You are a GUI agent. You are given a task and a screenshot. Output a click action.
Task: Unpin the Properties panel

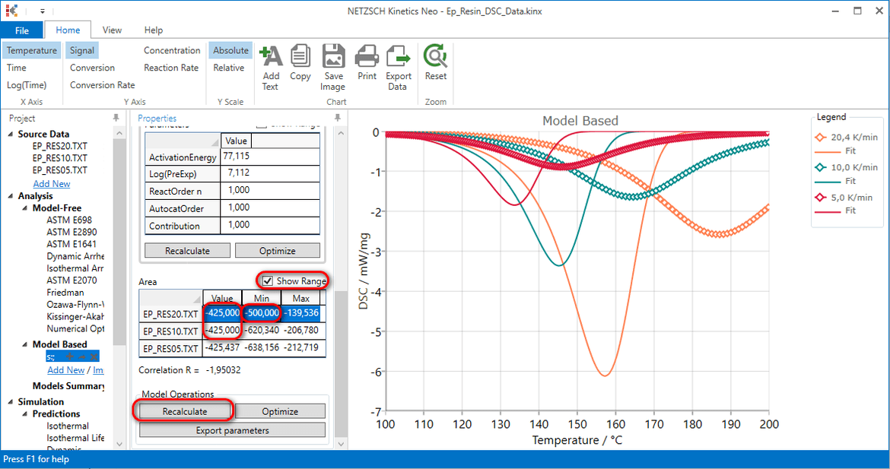coord(336,118)
